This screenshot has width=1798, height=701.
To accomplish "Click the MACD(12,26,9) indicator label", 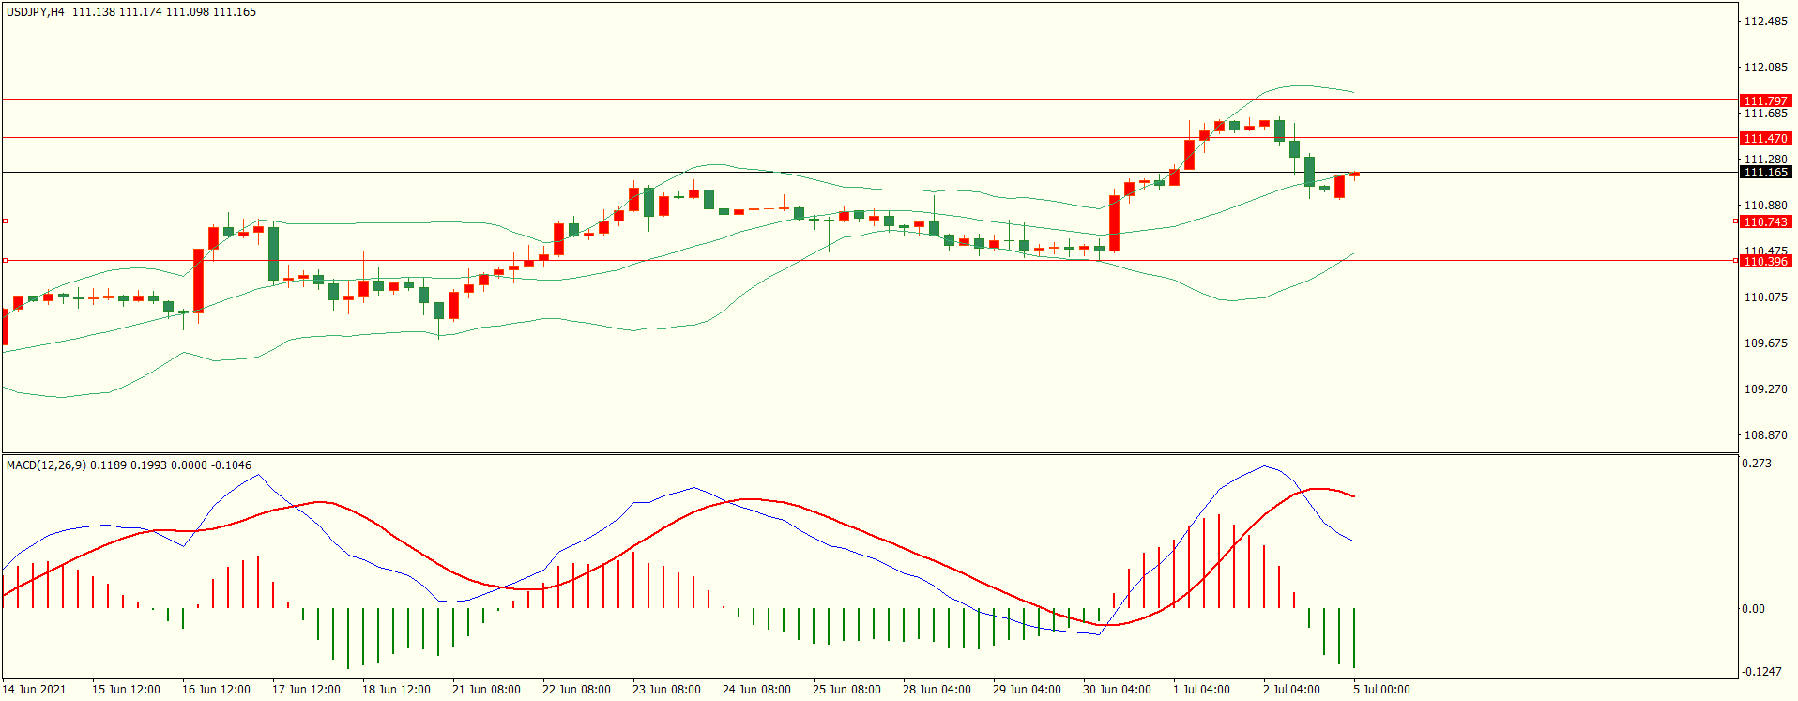I will (x=46, y=465).
